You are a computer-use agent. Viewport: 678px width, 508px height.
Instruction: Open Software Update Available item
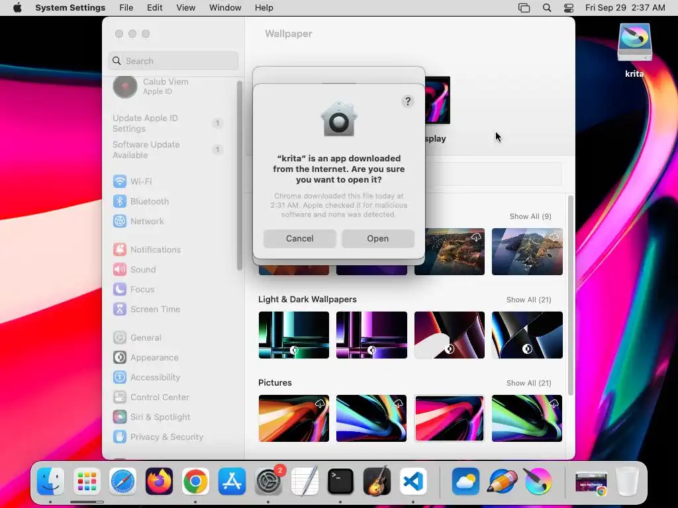coord(169,149)
